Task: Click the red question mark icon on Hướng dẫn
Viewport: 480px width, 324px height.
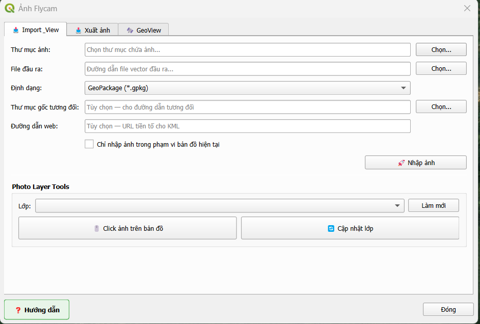Action: [x=18, y=310]
